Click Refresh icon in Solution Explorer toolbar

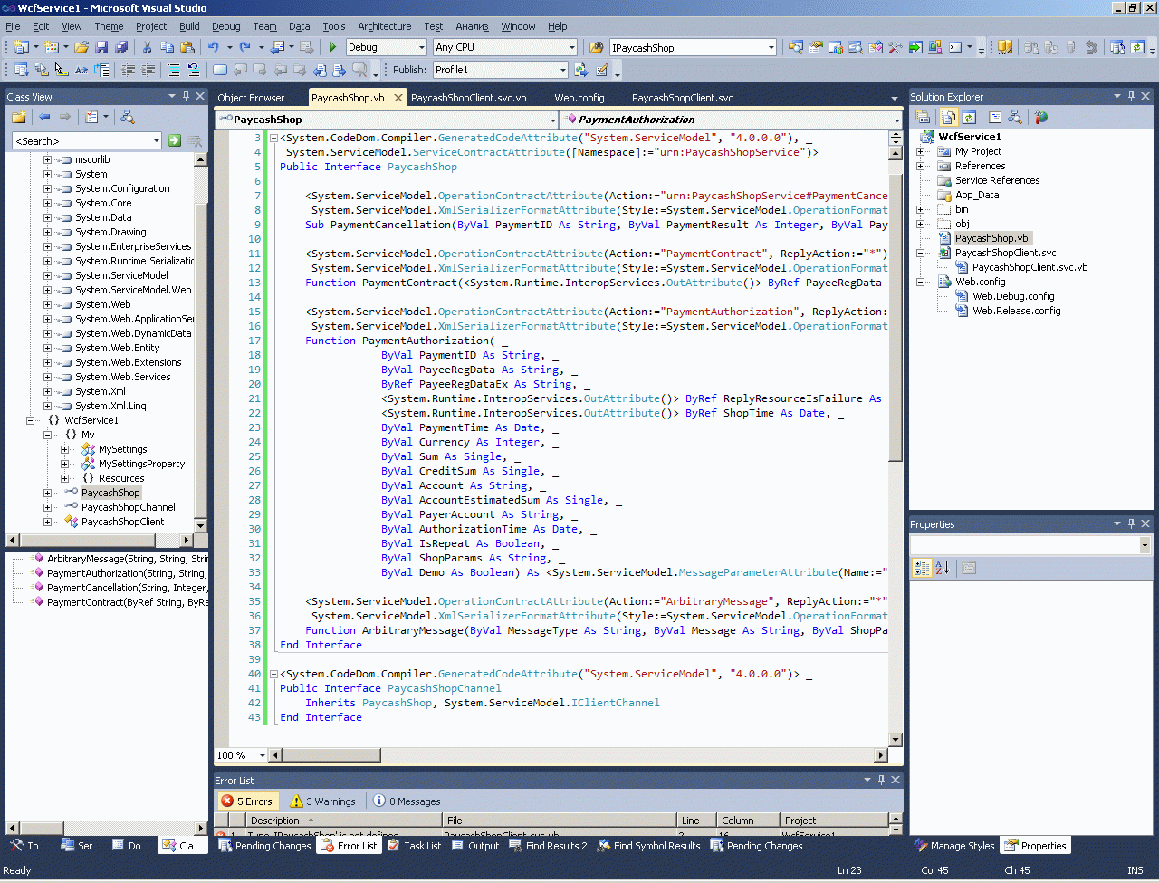(x=969, y=117)
